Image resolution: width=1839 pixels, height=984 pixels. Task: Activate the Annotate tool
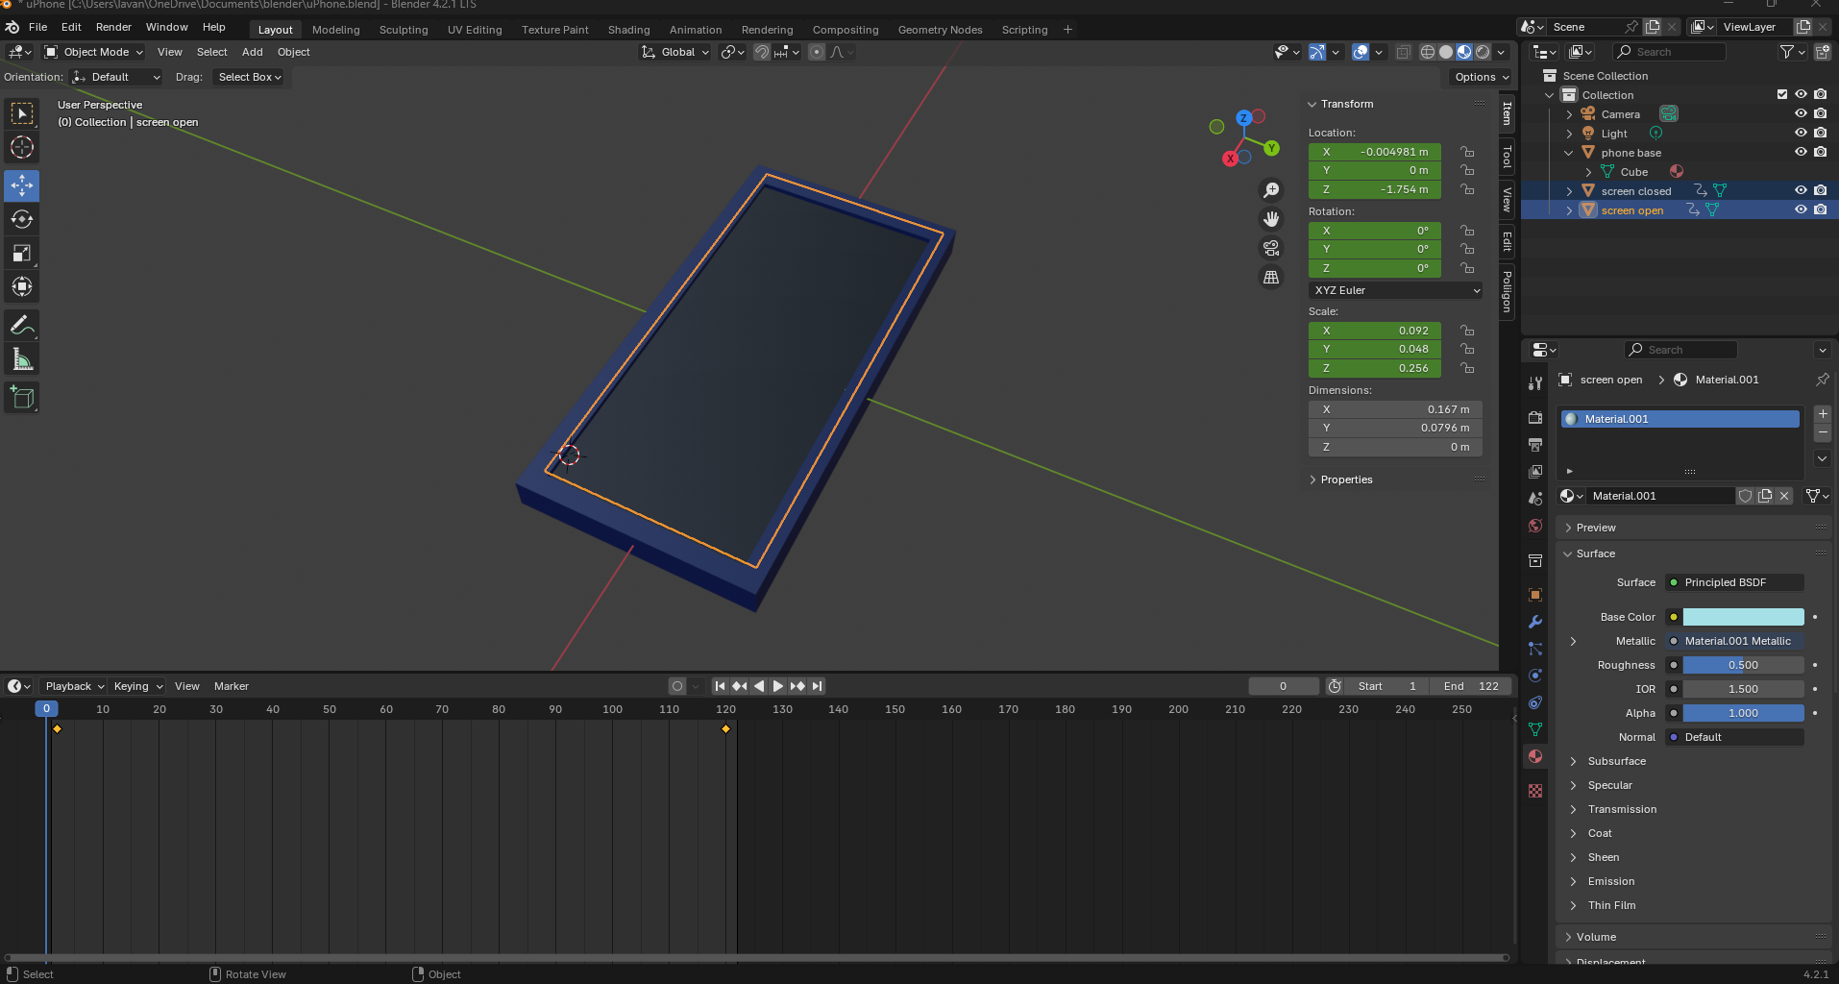(x=22, y=326)
